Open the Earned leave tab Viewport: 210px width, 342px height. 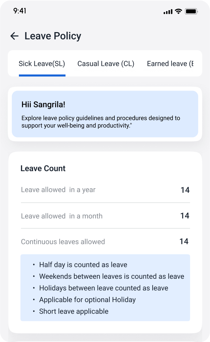(x=170, y=64)
